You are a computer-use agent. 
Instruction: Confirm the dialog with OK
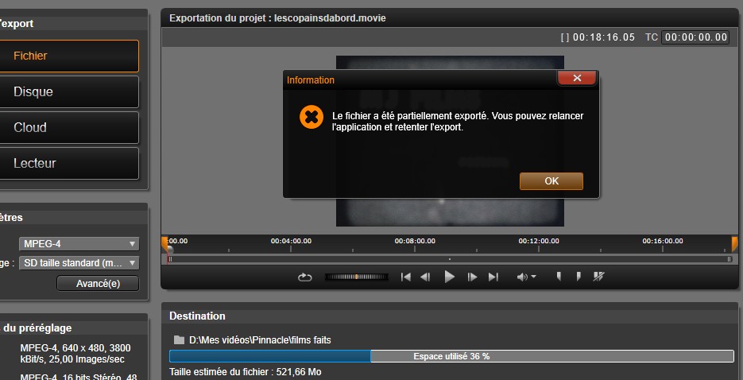pos(551,181)
